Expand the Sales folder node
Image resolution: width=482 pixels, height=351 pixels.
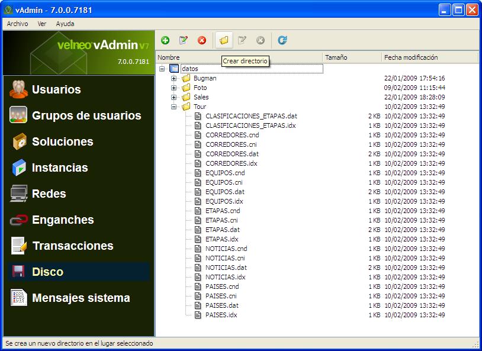tap(173, 97)
